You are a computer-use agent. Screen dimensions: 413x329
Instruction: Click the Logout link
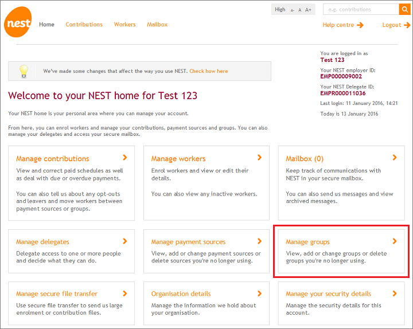[x=392, y=25]
